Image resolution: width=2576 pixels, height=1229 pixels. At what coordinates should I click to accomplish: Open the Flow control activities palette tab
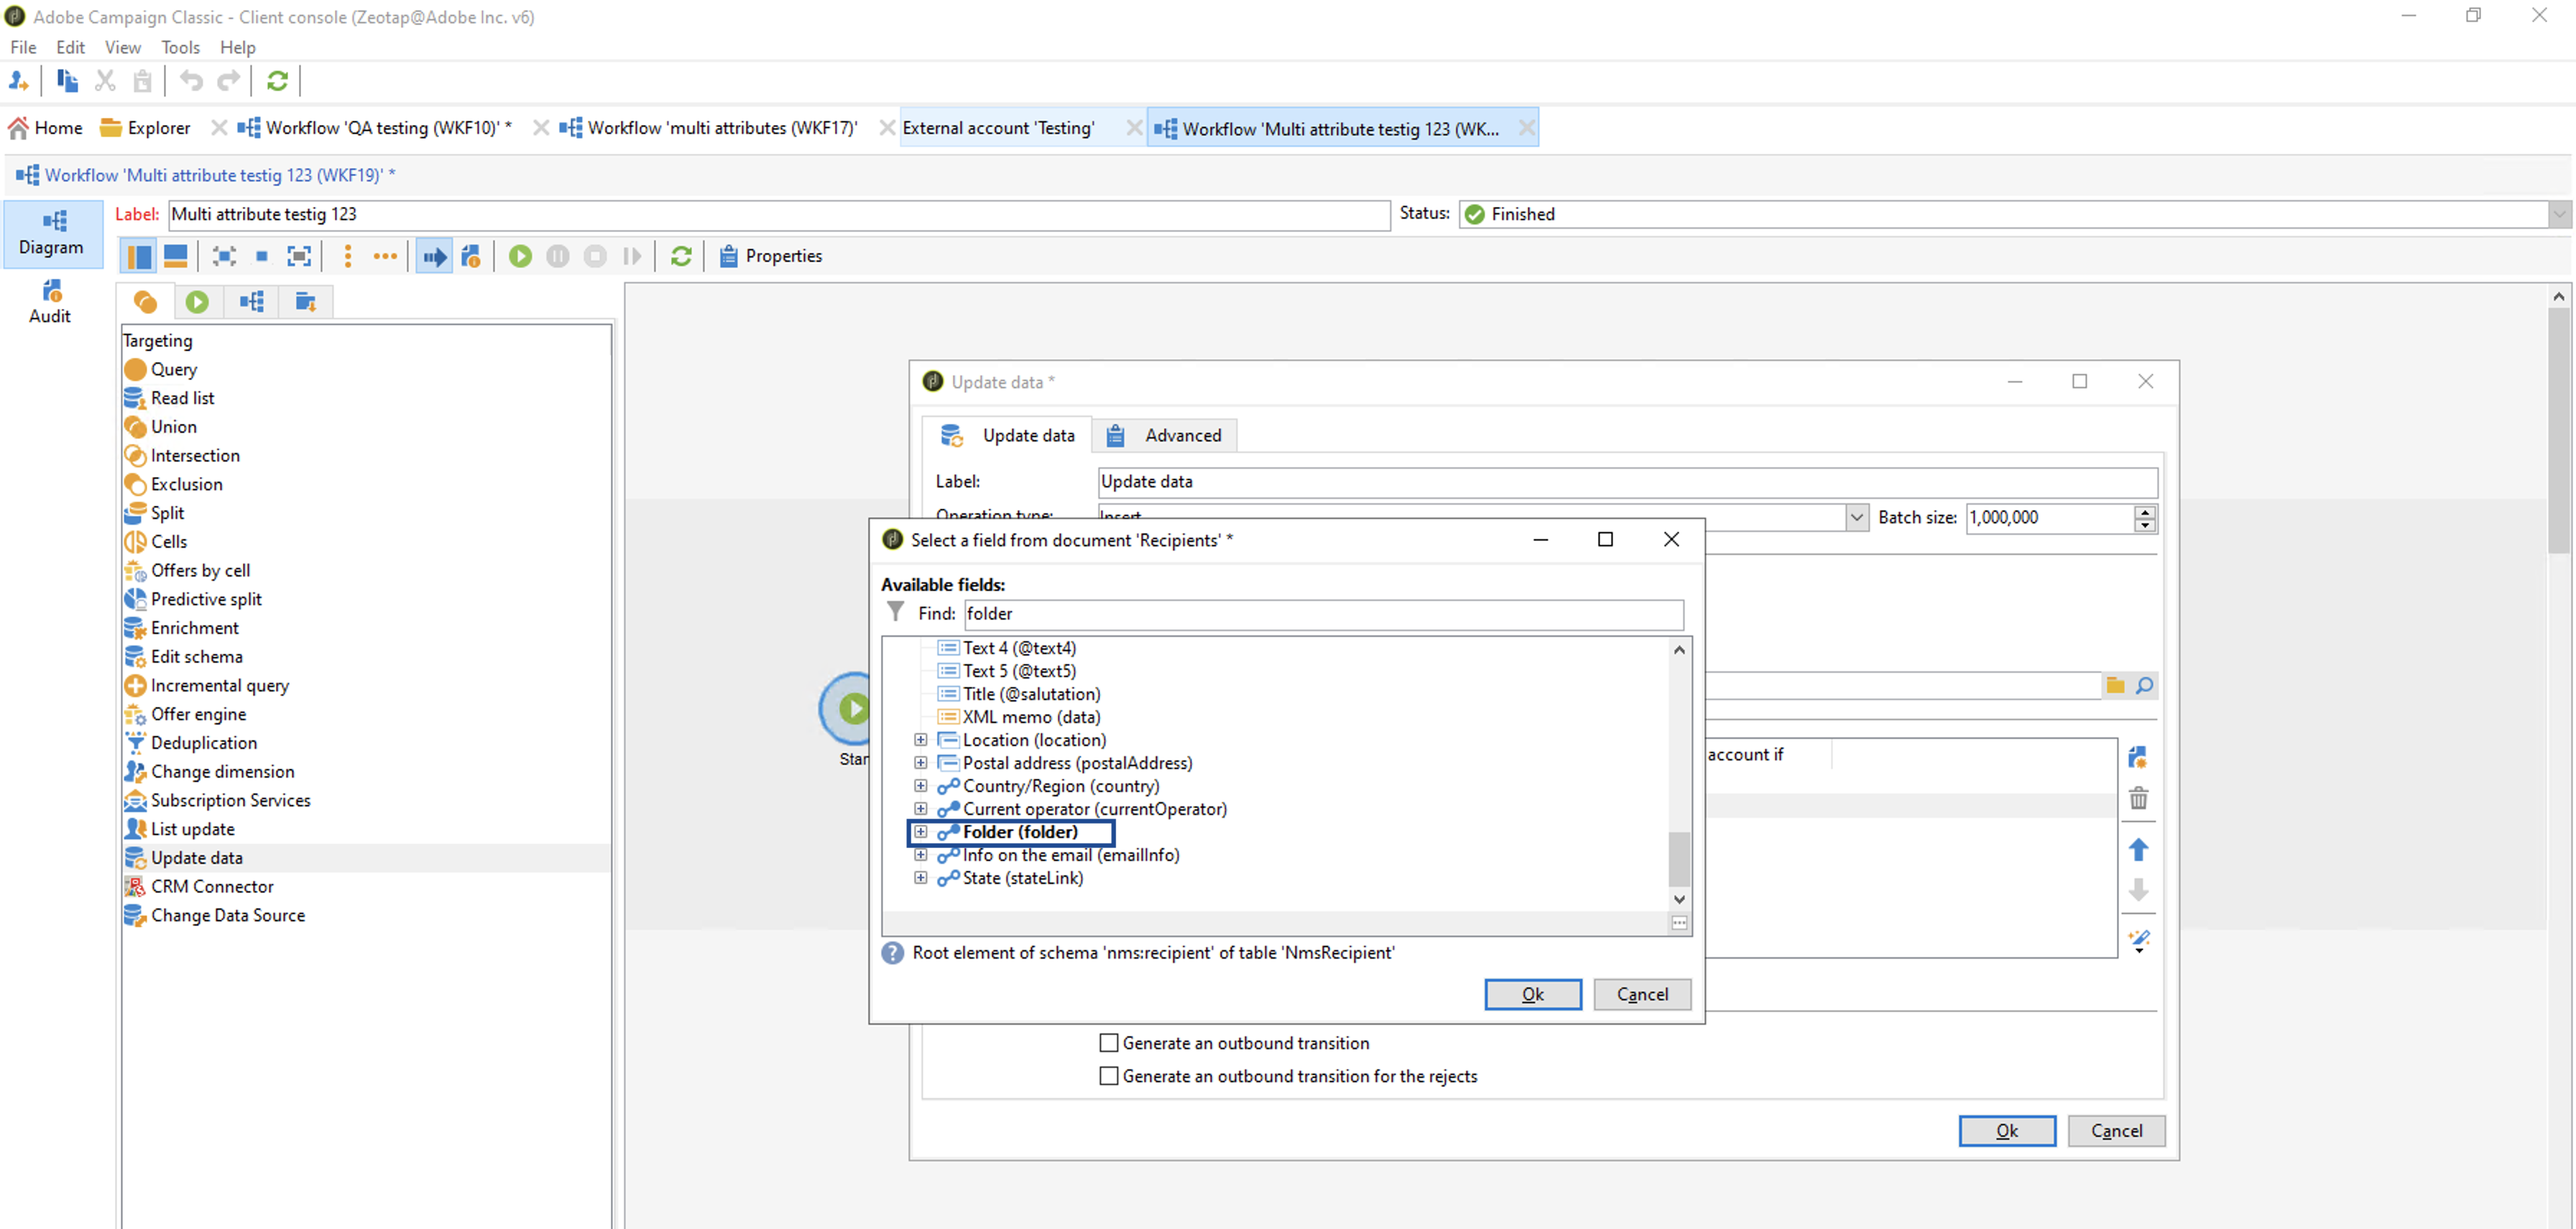[x=197, y=301]
